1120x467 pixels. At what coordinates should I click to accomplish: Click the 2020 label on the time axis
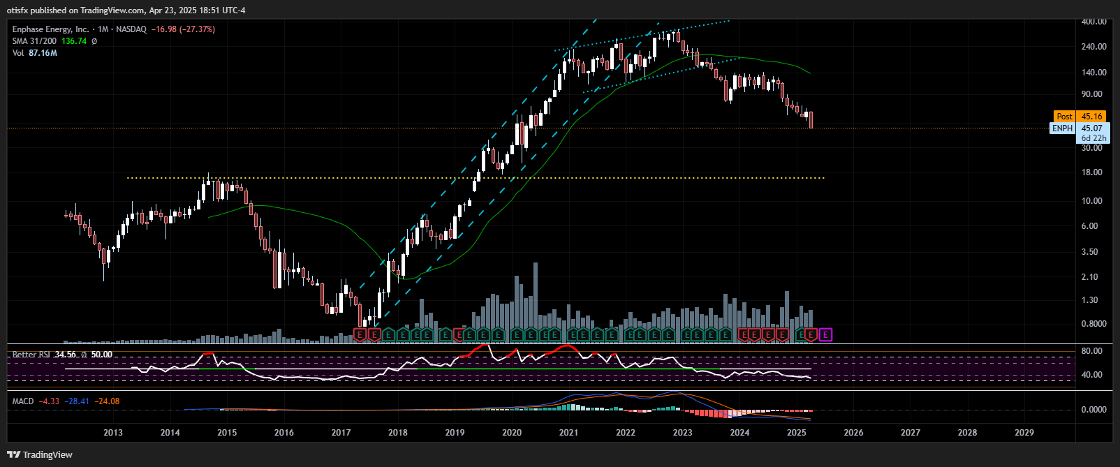point(512,433)
